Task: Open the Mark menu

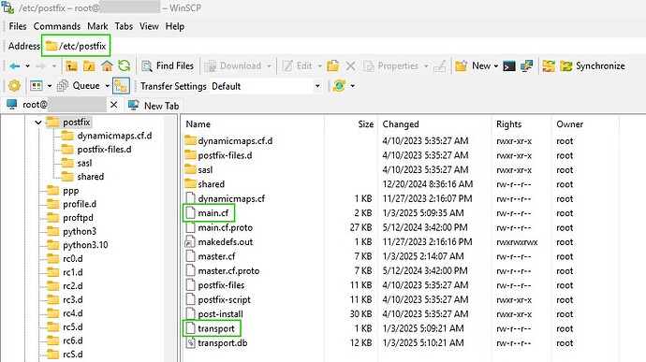Action: pos(97,26)
